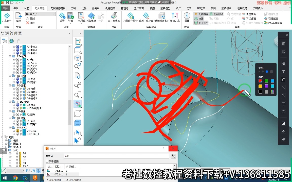Pick the green color swatch
The width and height of the screenshot is (292, 182).
[x=266, y=81]
